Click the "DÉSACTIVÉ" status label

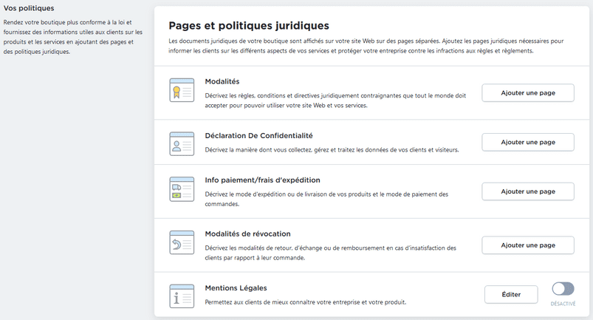[x=563, y=304]
